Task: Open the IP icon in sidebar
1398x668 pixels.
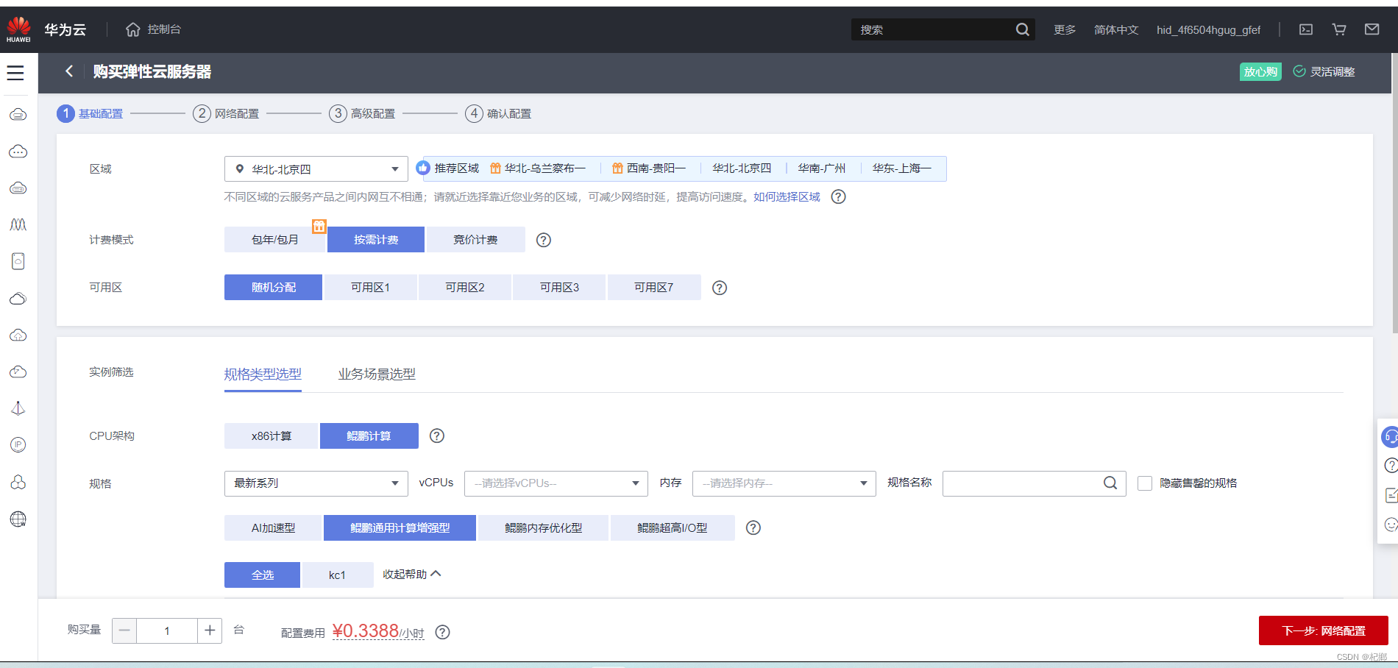Action: click(x=18, y=445)
